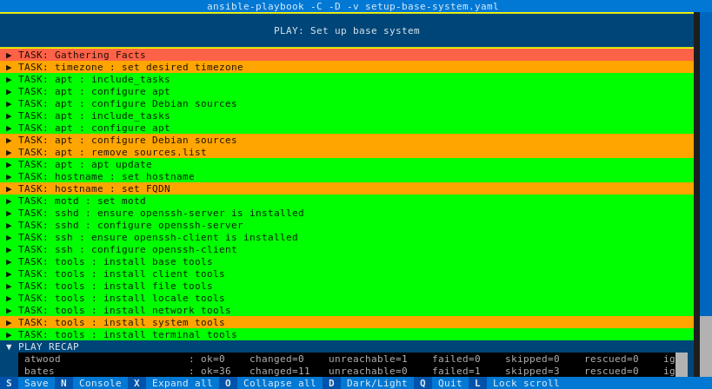Expand the timezone set desired timezone task
Image resolution: width=712 pixels, height=389 pixels.
347,67
